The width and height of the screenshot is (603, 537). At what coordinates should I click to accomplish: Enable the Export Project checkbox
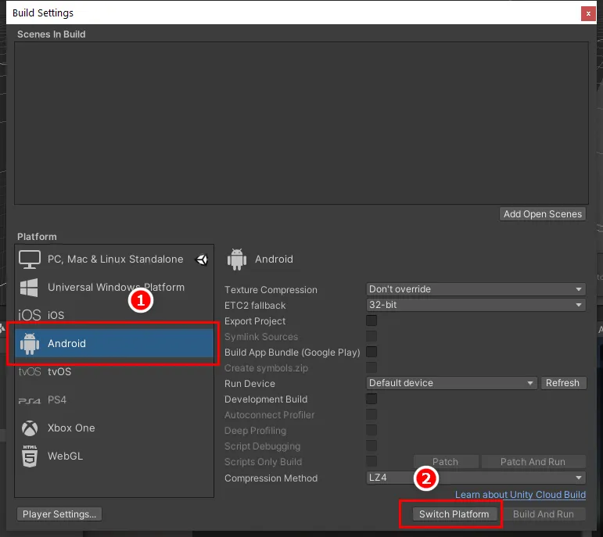tap(371, 320)
